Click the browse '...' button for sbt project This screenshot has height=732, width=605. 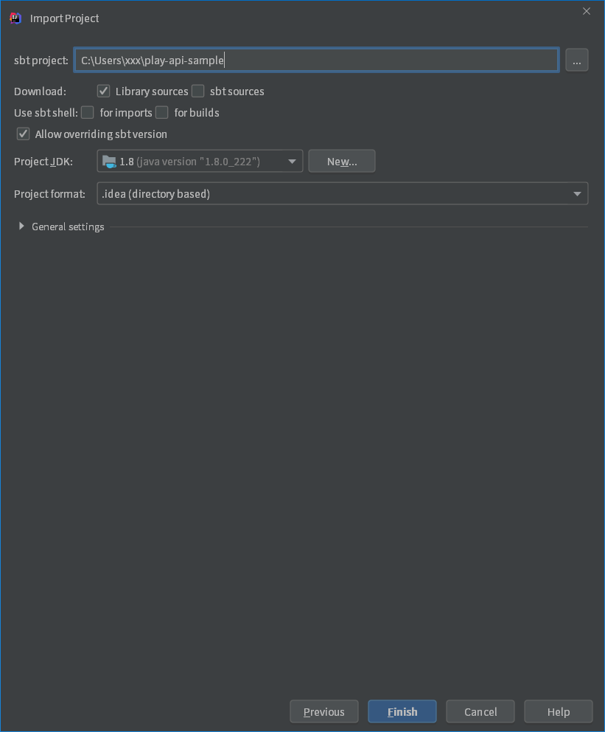577,60
